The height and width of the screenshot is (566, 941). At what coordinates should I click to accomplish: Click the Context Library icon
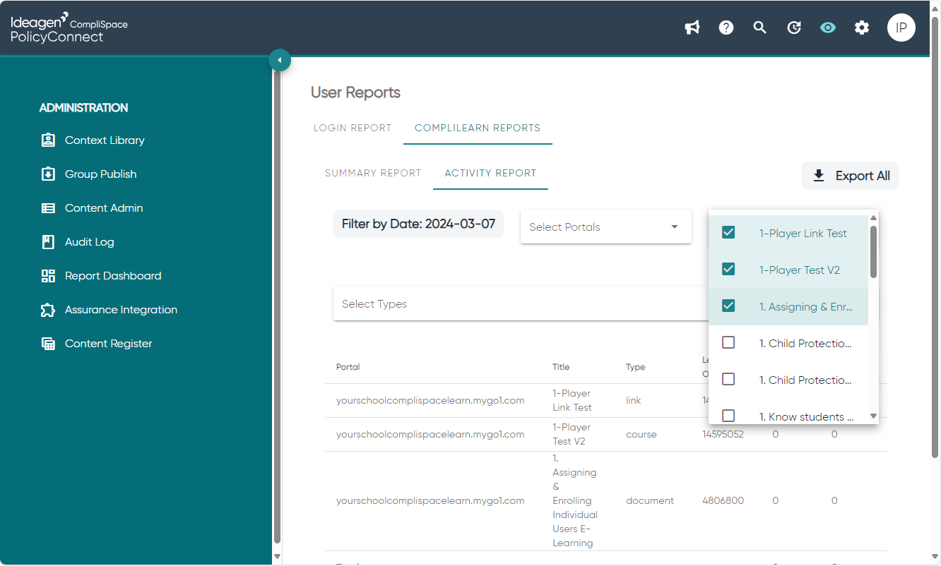pyautogui.click(x=48, y=140)
